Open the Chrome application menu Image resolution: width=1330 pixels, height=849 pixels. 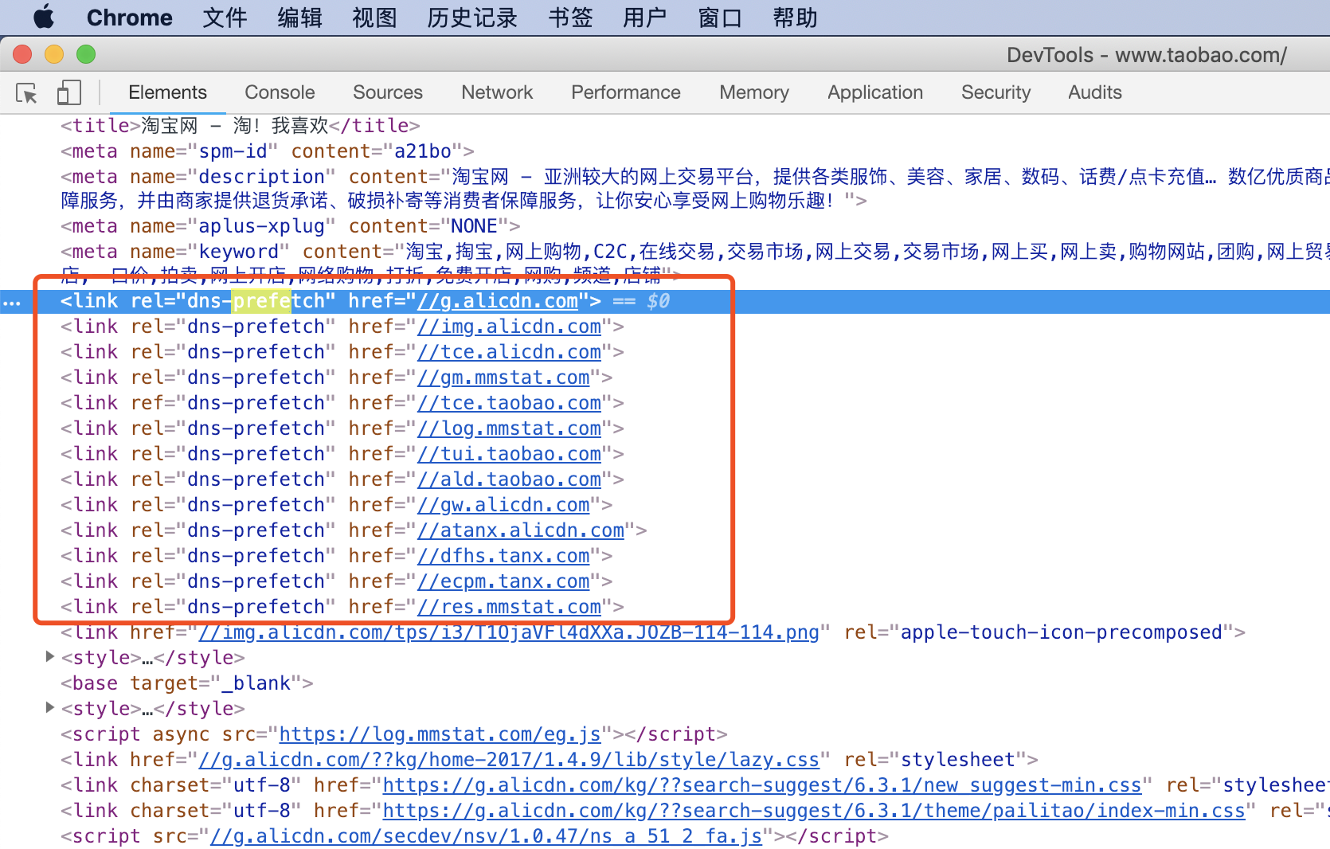point(129,18)
